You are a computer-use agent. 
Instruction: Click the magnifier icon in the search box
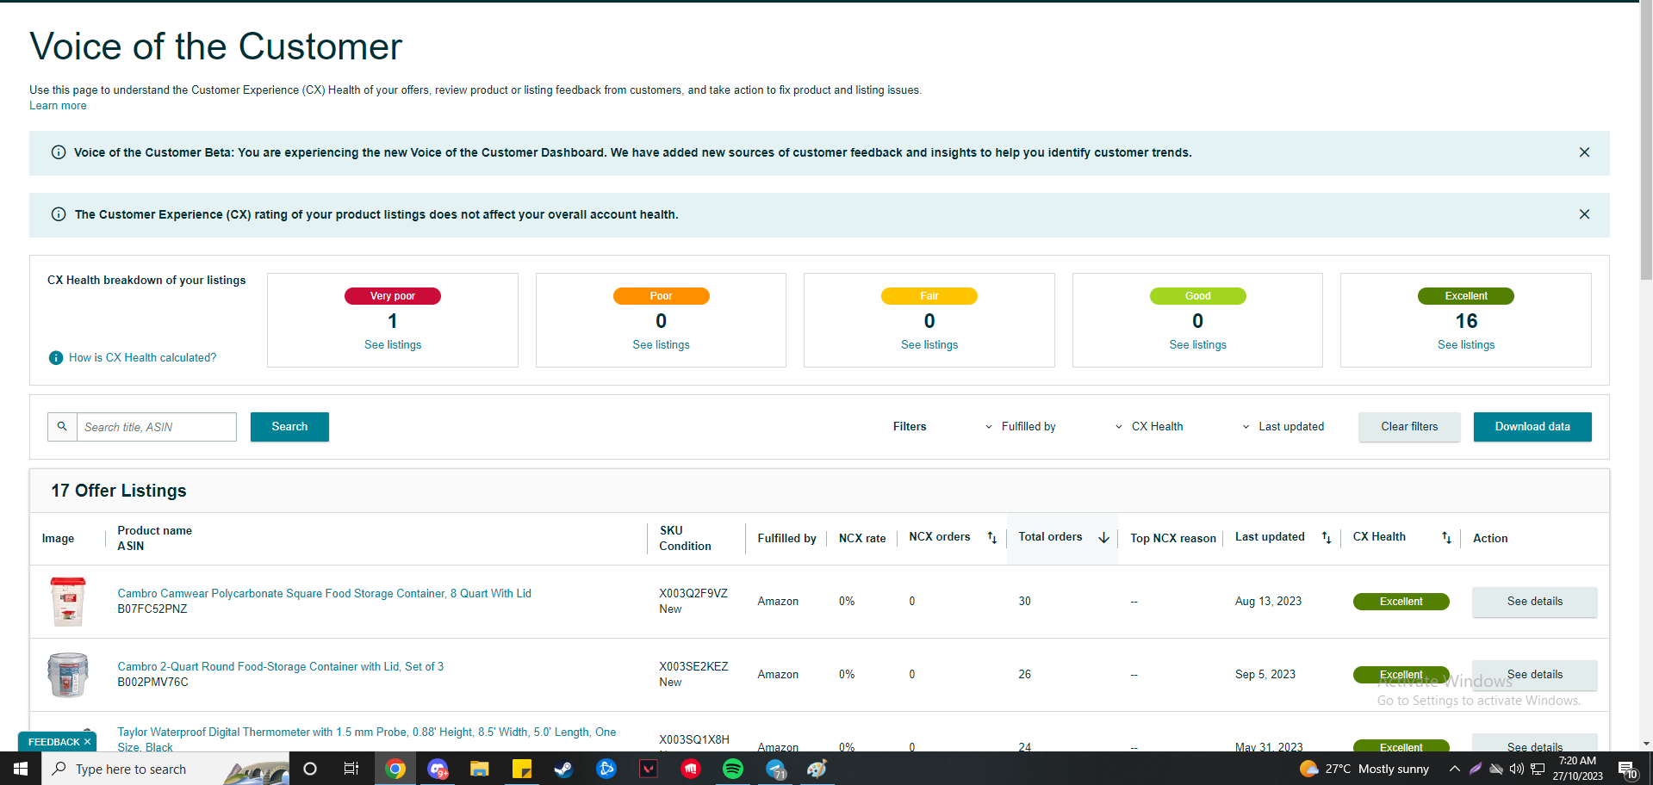click(62, 426)
